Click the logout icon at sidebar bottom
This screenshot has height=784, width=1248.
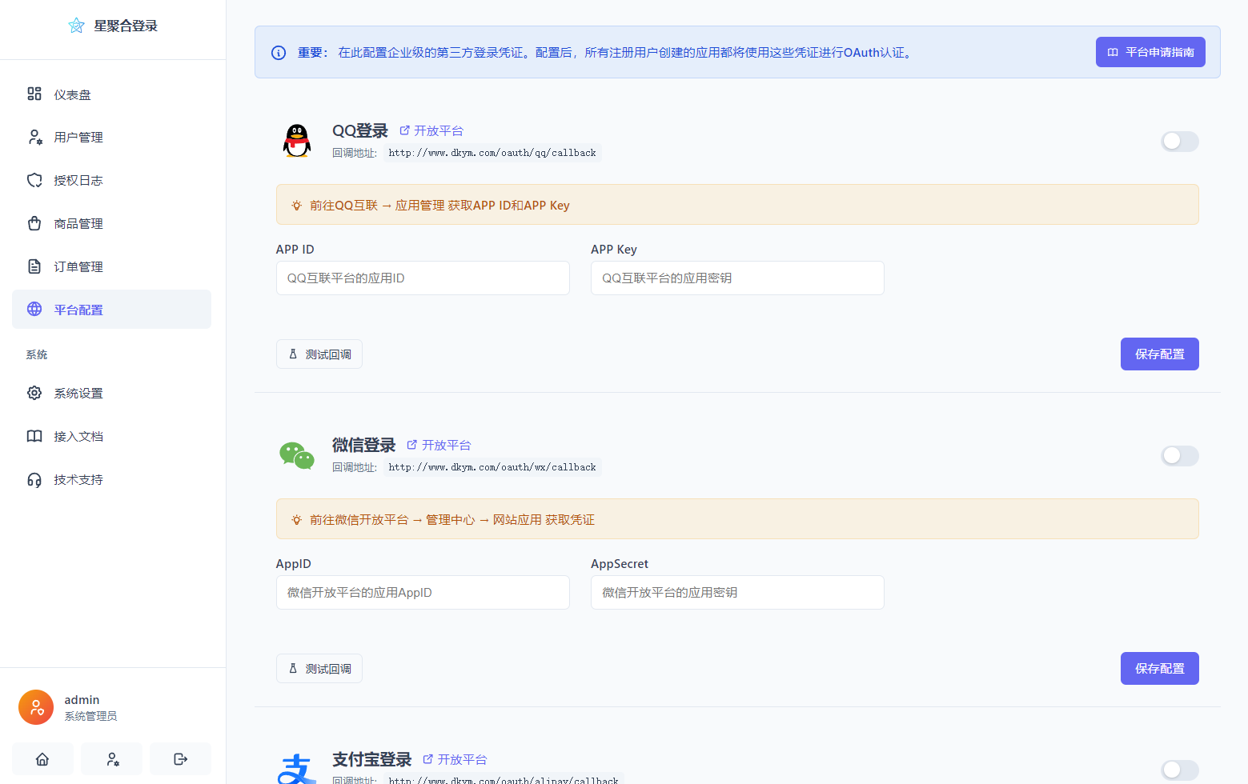(x=180, y=758)
